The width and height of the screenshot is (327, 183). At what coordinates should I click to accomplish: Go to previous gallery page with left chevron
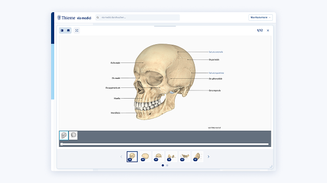coord(121,157)
